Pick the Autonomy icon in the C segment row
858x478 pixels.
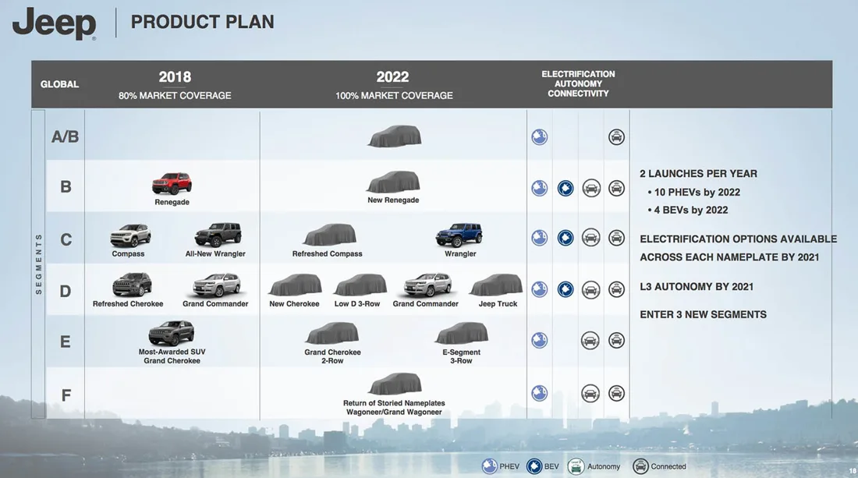tap(591, 238)
